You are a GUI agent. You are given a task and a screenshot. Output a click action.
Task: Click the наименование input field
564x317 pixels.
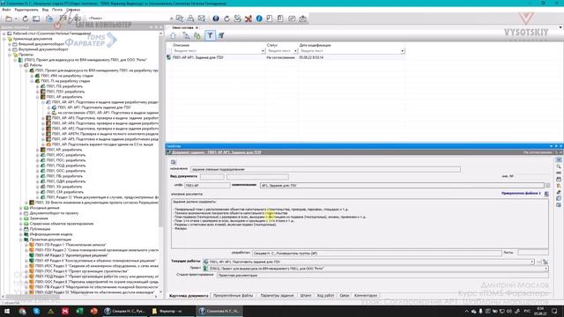click(x=402, y=186)
